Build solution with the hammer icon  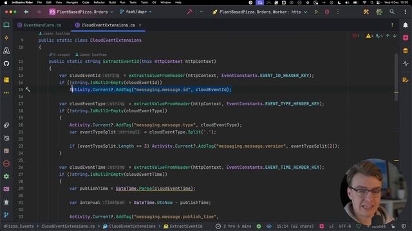click(190, 12)
